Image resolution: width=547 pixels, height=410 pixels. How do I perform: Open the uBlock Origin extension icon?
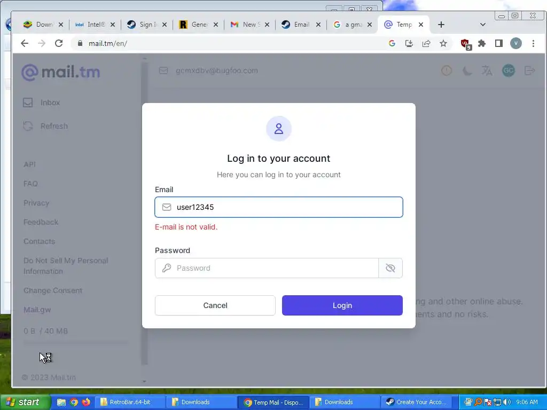(x=466, y=44)
